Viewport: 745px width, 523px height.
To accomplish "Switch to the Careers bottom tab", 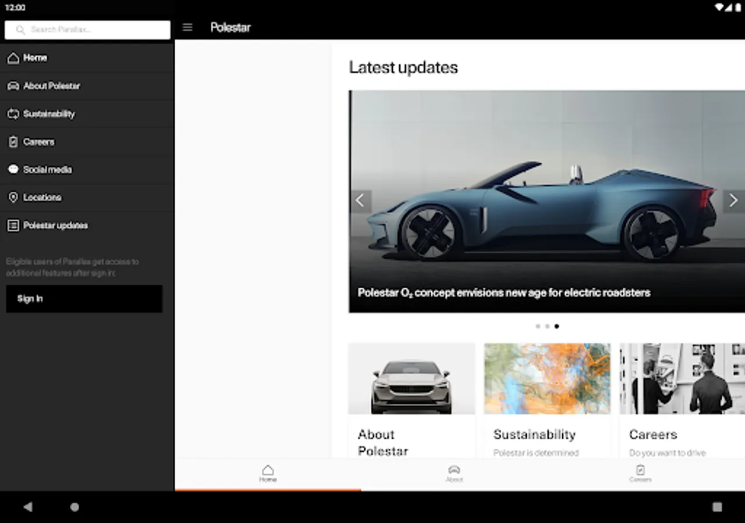I will (x=640, y=474).
